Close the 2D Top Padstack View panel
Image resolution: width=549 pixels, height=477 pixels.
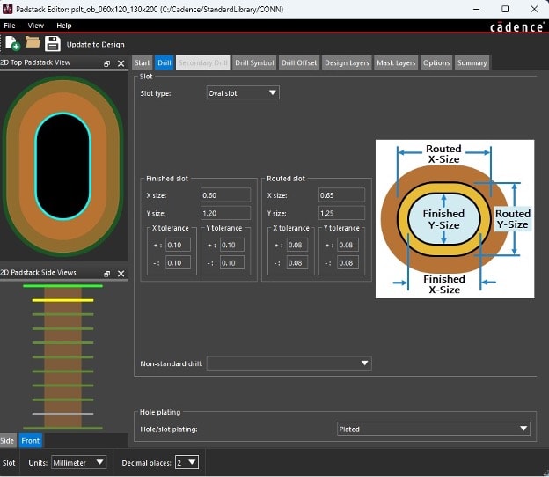click(x=121, y=63)
